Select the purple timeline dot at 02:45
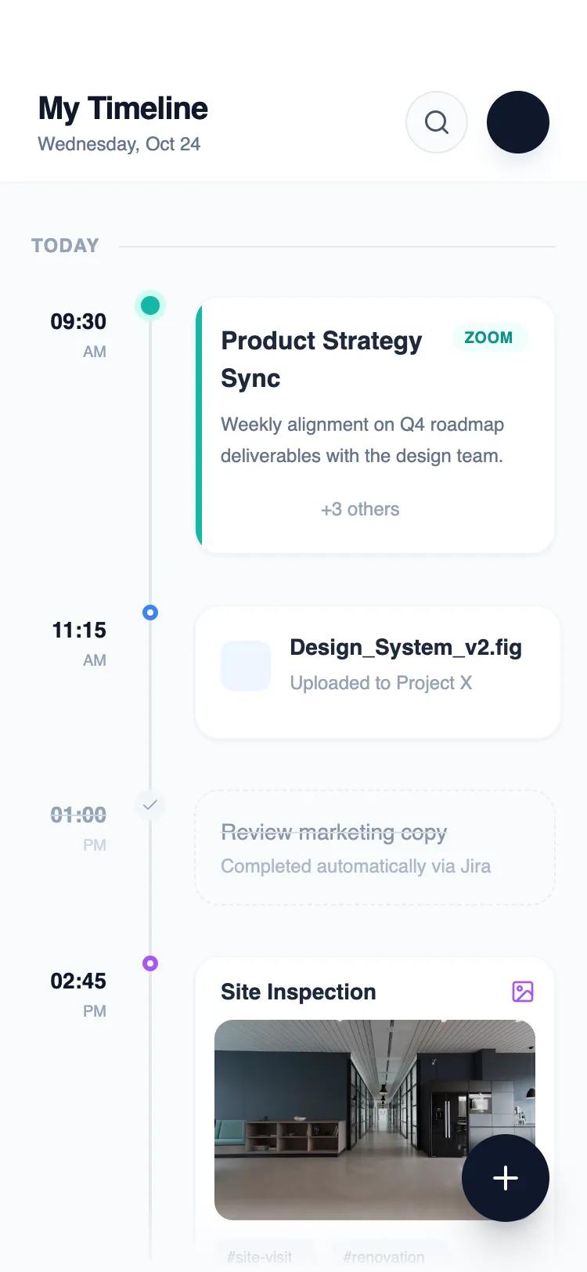Image resolution: width=587 pixels, height=1272 pixels. click(x=150, y=963)
